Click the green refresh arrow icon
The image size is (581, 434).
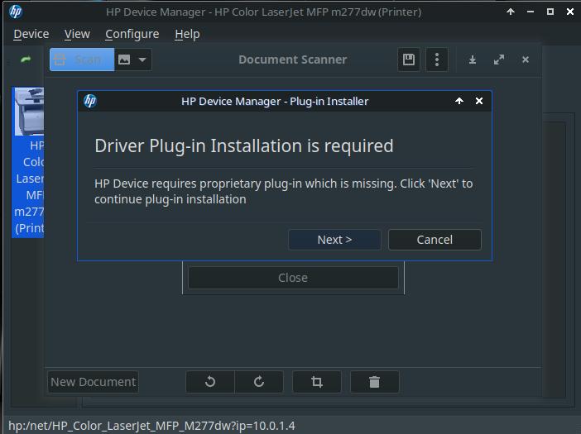coord(26,60)
